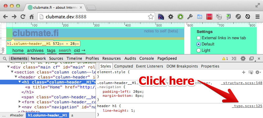Click the home navigation link
Image resolution: width=263 pixels, height=118 pixels.
tap(18, 50)
